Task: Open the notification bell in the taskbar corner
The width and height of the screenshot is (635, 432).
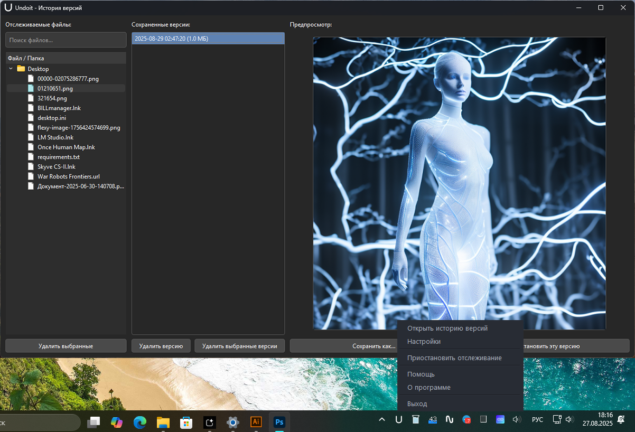Action: [622, 420]
